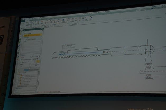Click the reset icon in dialog title bar
The width and height of the screenshot is (166, 110).
click(41, 29)
